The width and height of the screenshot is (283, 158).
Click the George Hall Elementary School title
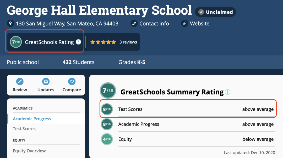[x=99, y=10]
